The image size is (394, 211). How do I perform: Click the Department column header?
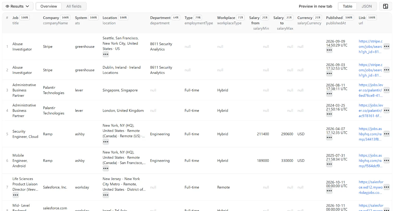[165, 20]
